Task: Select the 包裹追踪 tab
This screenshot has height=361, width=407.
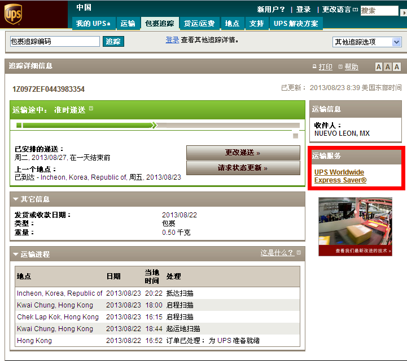Action: 160,24
